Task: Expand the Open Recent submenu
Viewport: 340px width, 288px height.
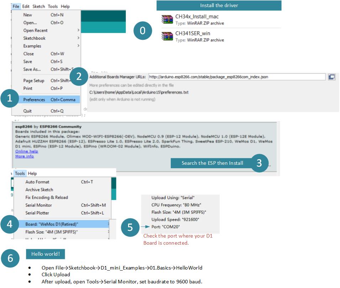Action: (46, 31)
